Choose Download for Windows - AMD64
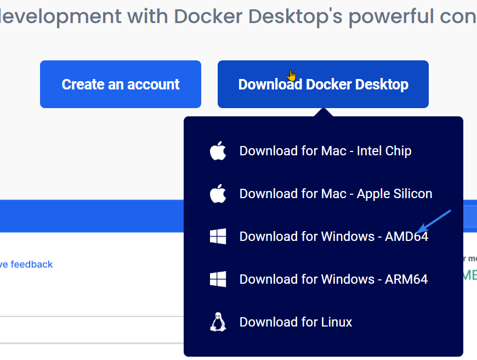Viewport: 477px width, 360px height. (333, 236)
